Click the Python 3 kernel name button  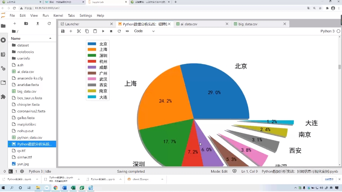coord(327,31)
